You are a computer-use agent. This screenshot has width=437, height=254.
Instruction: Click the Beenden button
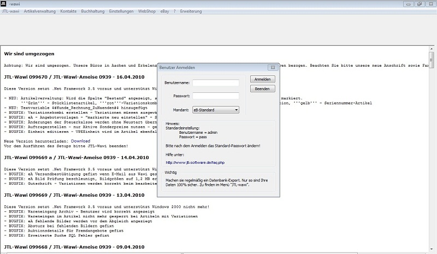point(262,88)
